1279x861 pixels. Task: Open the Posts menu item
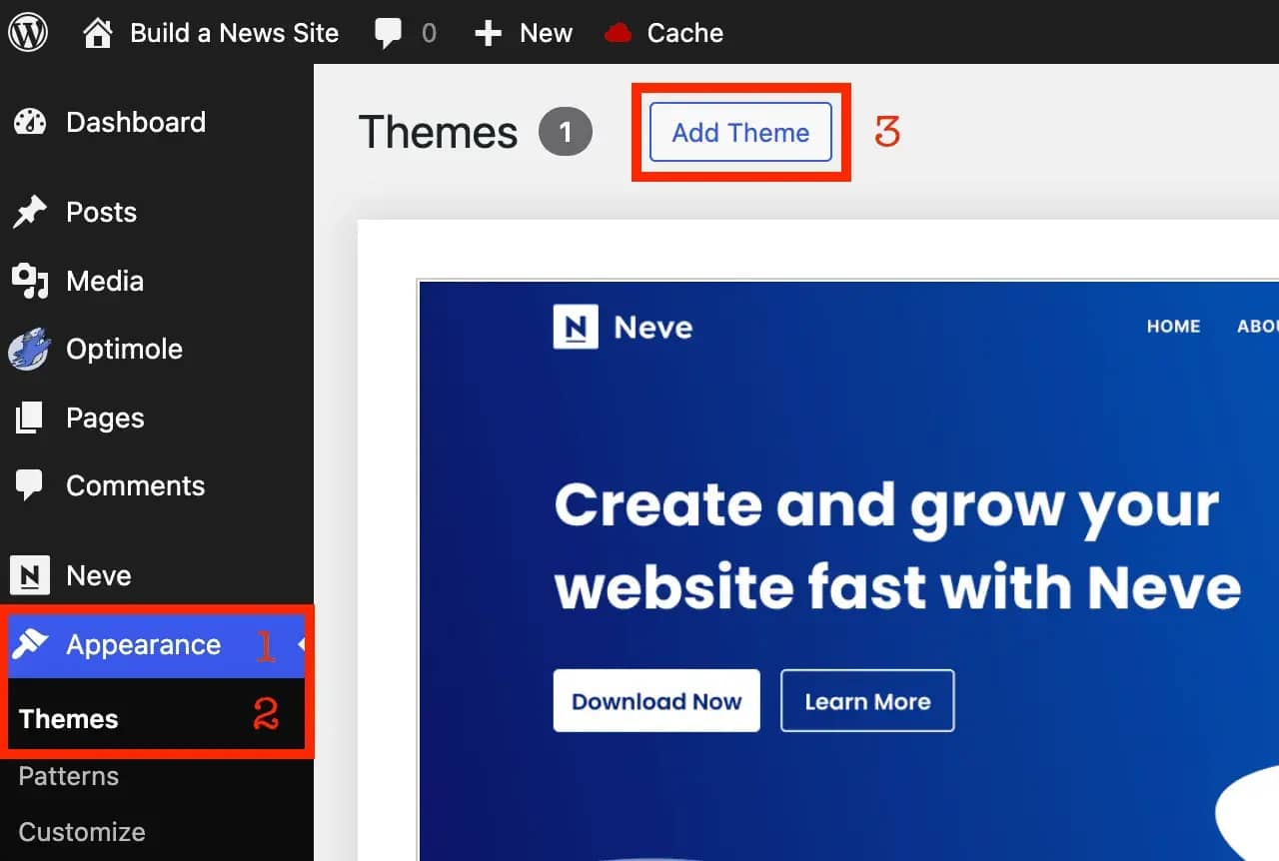point(101,212)
